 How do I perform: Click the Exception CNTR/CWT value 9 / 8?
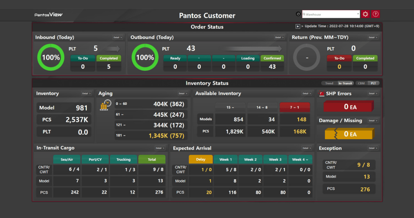[x=363, y=165]
